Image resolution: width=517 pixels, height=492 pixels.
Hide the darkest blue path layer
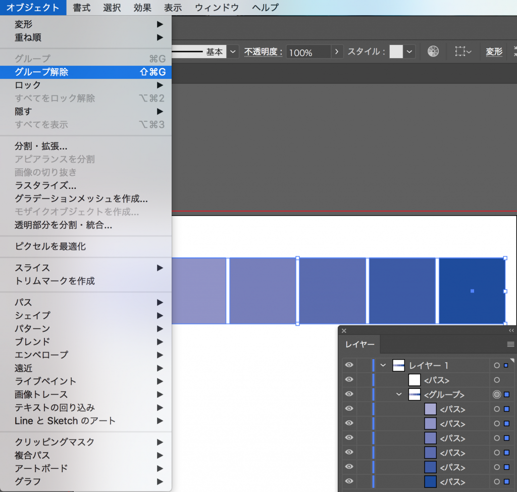pyautogui.click(x=348, y=481)
